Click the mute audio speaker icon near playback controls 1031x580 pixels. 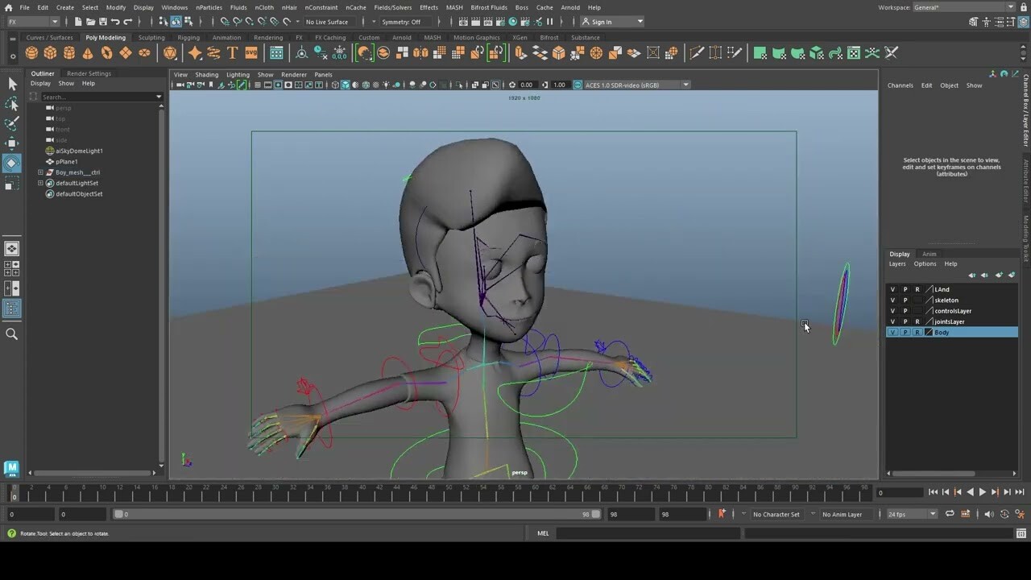point(989,514)
